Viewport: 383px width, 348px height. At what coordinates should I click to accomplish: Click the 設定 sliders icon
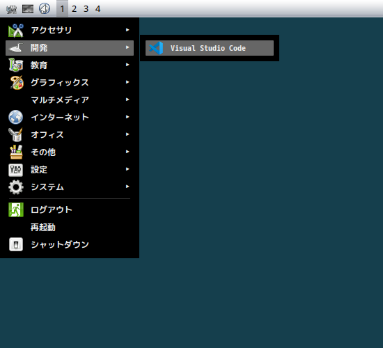point(16,170)
